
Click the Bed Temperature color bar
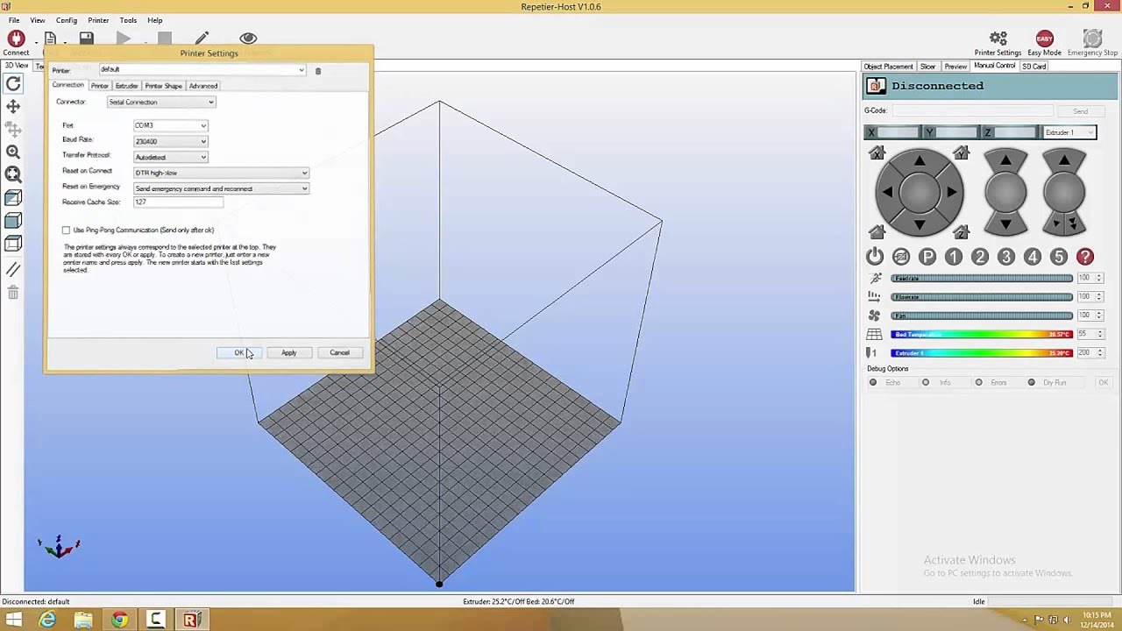click(x=982, y=334)
